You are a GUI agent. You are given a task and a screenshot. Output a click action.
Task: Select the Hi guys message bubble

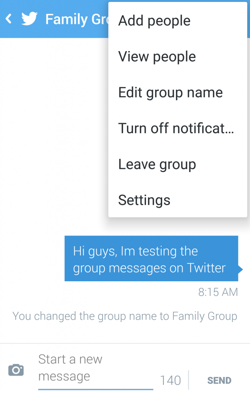click(151, 259)
